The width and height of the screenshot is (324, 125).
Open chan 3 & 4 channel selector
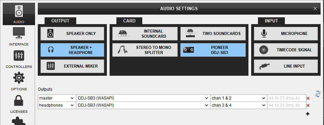[239, 105]
